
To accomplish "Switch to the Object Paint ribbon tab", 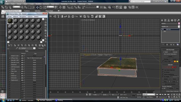I will [49, 11].
